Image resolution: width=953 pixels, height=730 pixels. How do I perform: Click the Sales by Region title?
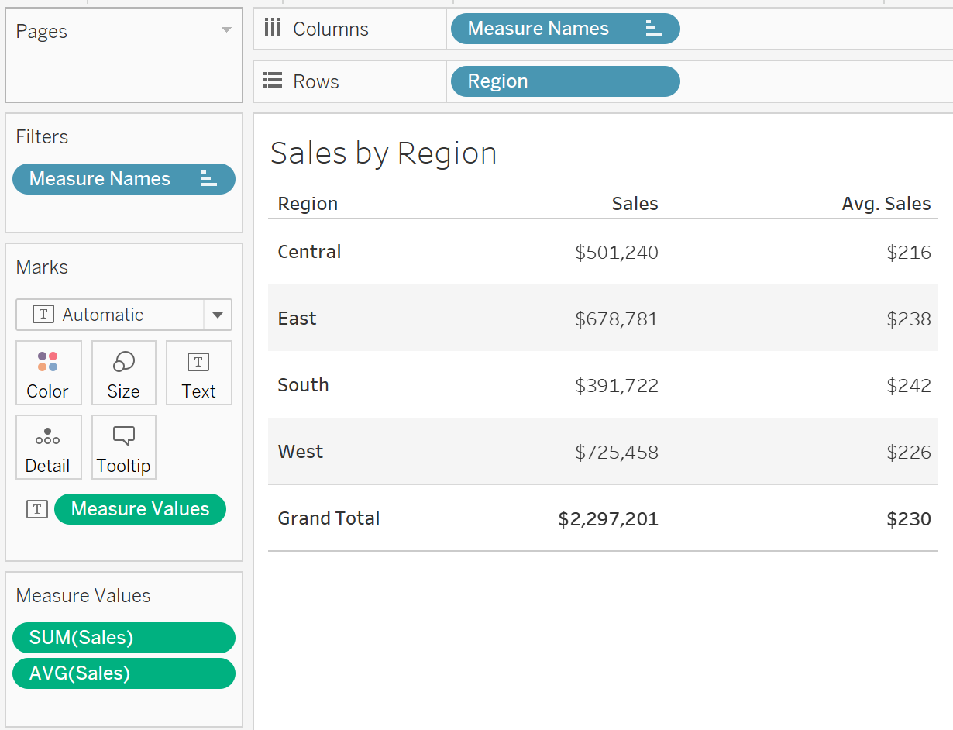(x=384, y=153)
